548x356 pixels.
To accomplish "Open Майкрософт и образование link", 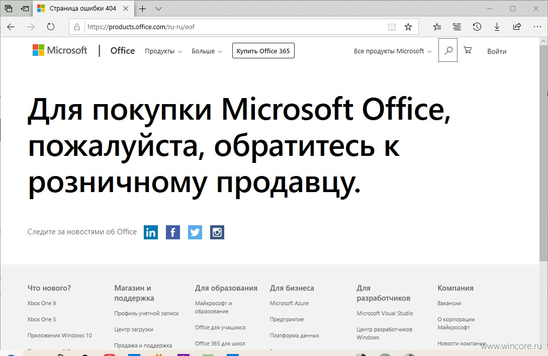I will (x=214, y=307).
